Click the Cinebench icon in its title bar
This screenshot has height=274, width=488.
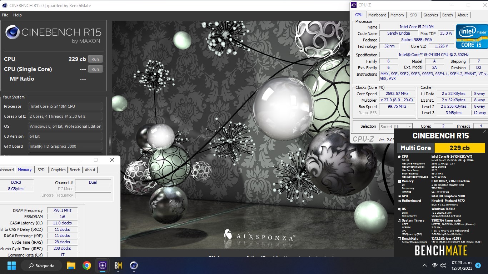click(4, 5)
